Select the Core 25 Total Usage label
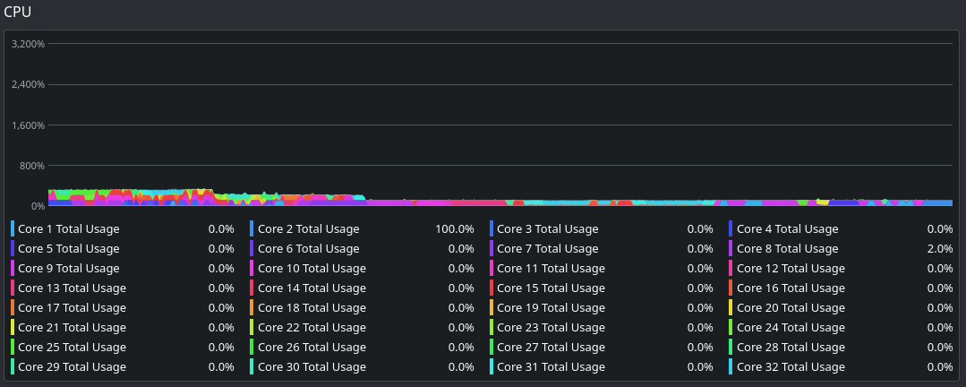The image size is (966, 387). click(x=73, y=347)
